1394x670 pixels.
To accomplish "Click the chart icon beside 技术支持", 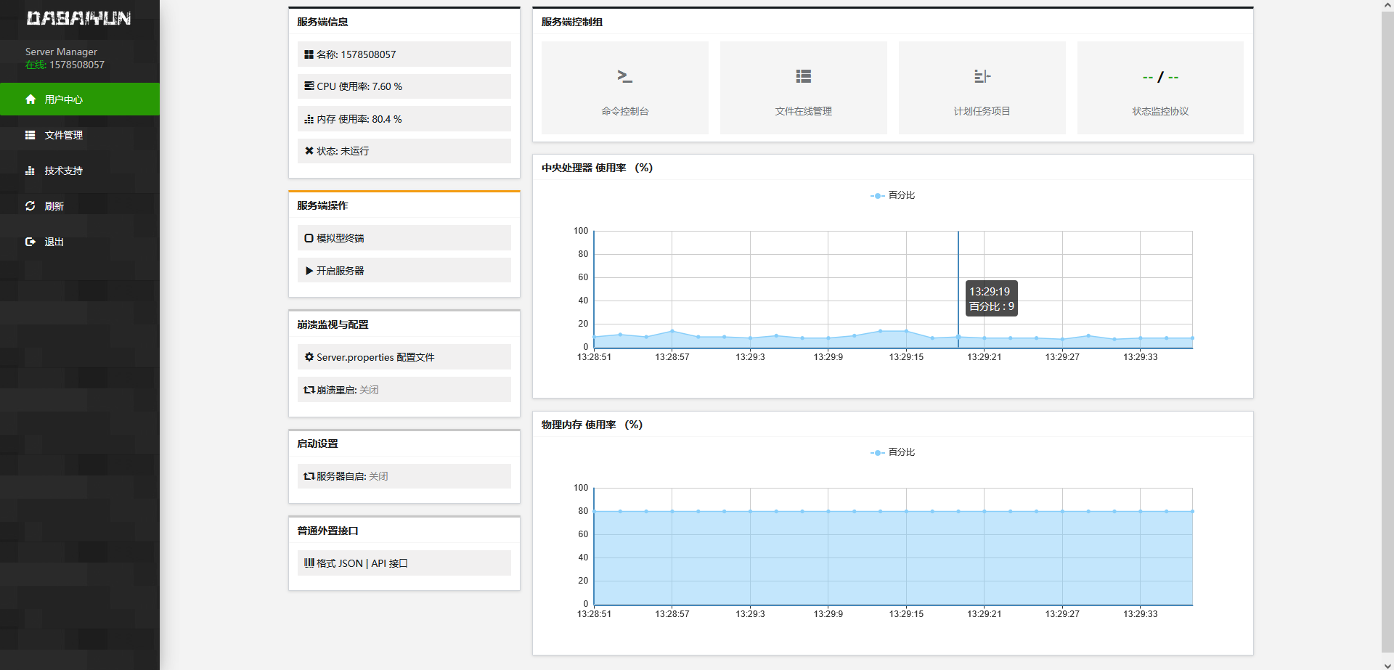I will tap(30, 171).
